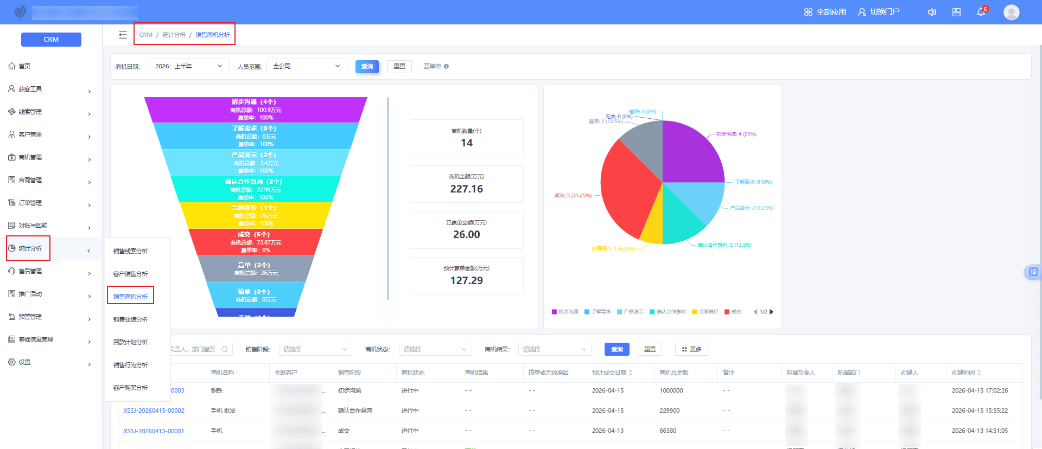Mute via the speaker icon in header
Viewport: 1042px width, 449px height.
coord(932,12)
